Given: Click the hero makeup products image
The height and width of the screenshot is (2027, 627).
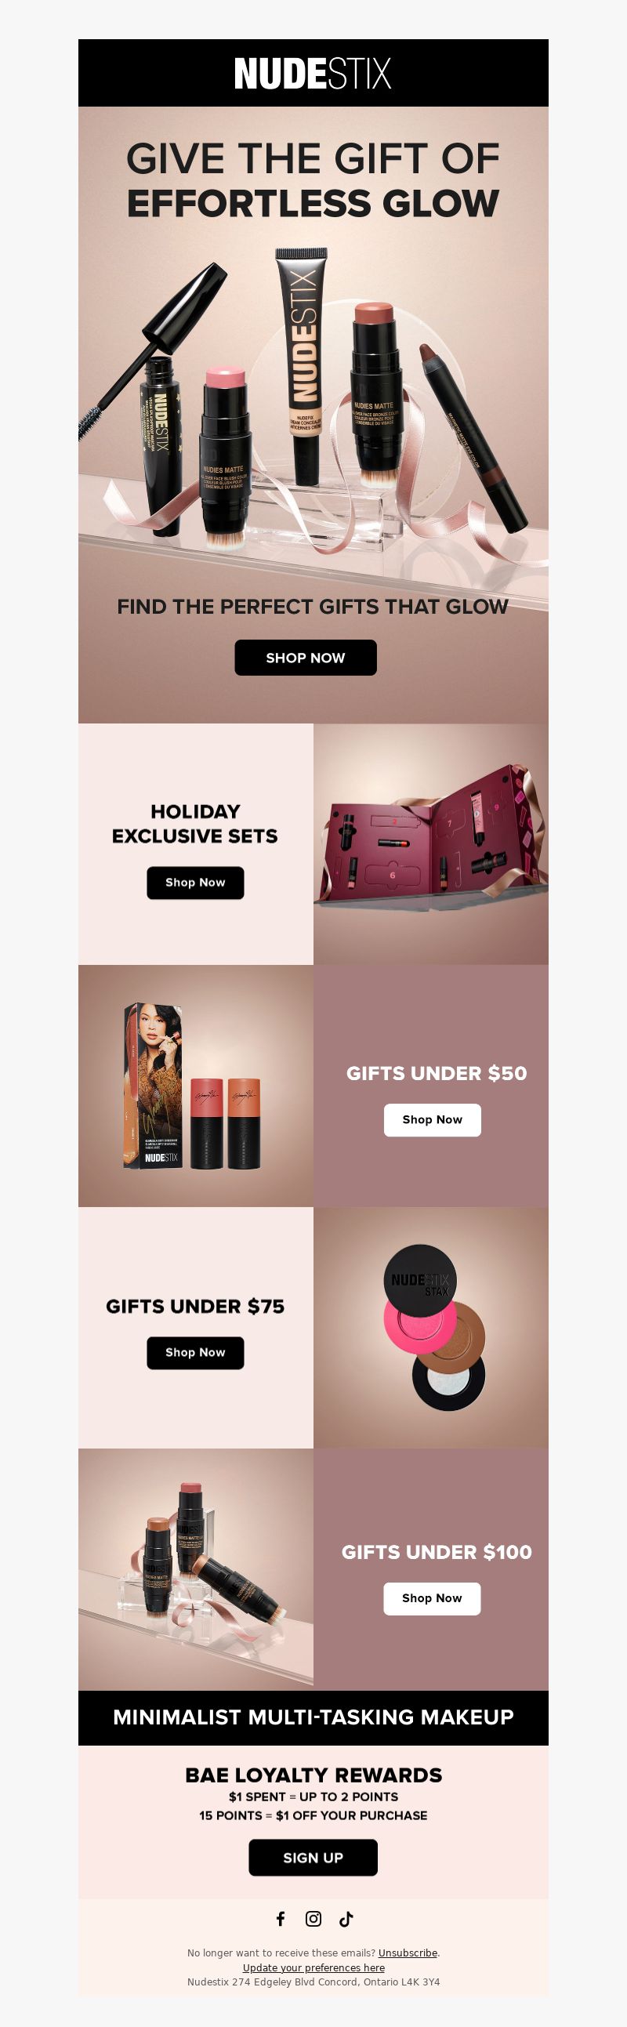Looking at the screenshot, I should (313, 401).
